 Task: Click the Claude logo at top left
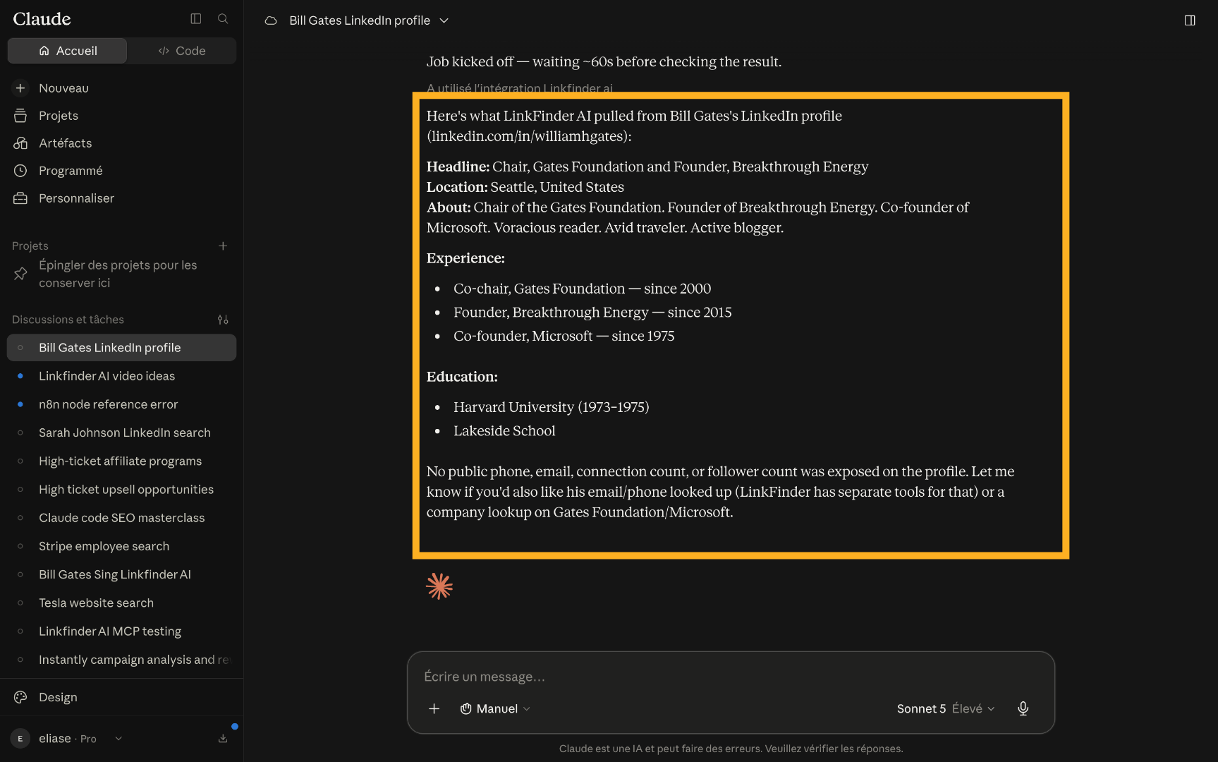pos(42,19)
